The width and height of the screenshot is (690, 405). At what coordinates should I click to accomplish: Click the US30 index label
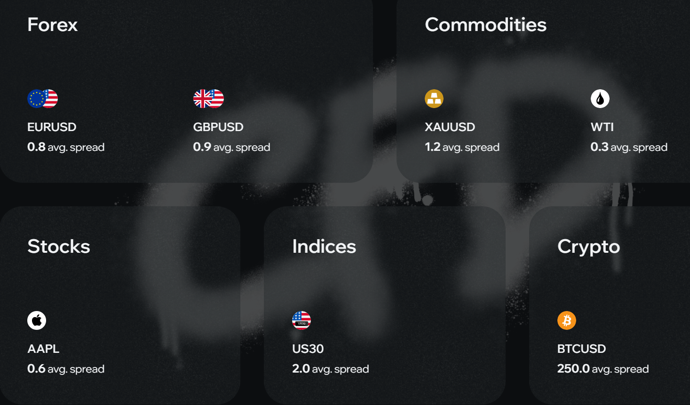(x=308, y=349)
